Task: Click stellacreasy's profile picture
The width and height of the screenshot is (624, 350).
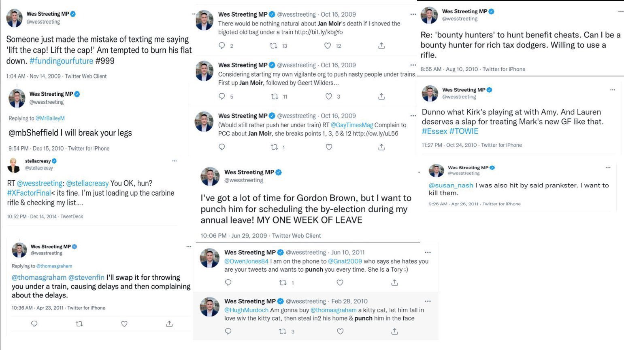Action: [x=14, y=165]
